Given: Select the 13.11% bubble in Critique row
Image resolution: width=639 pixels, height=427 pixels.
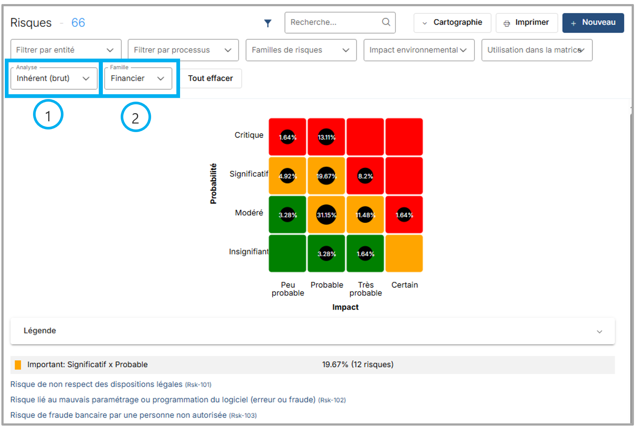Looking at the screenshot, I should tap(326, 137).
